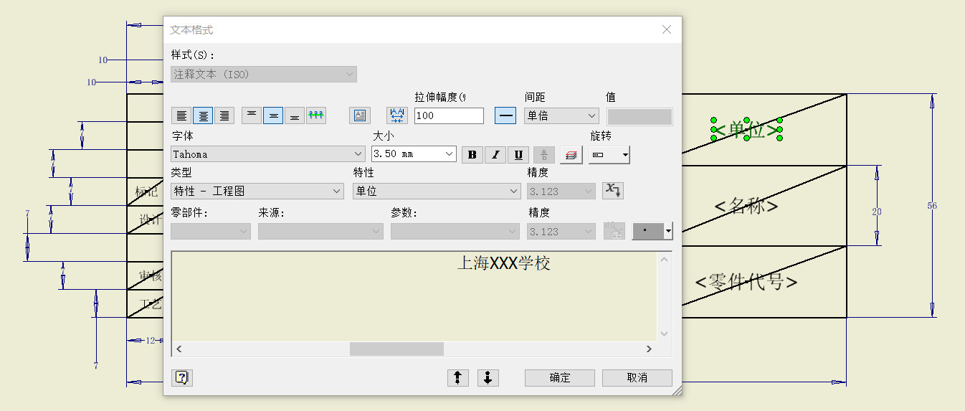
Task: Open the 来源 dropdown
Action: pyautogui.click(x=320, y=231)
